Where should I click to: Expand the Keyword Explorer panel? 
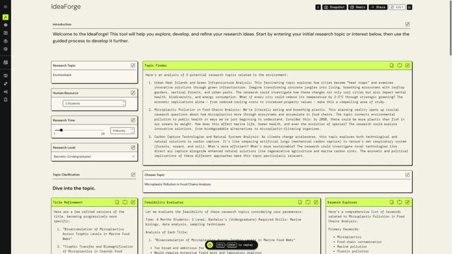(x=399, y=202)
